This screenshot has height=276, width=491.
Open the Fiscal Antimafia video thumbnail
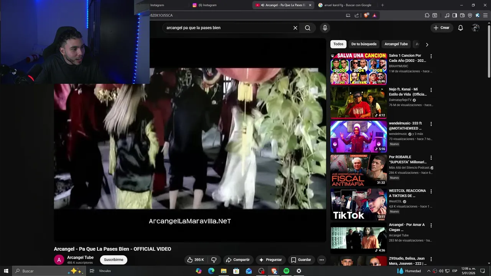point(359,170)
